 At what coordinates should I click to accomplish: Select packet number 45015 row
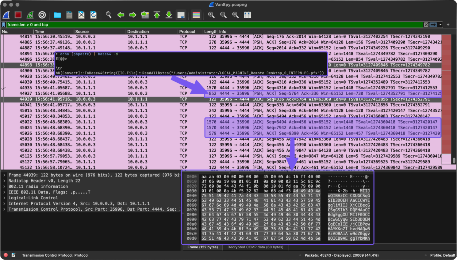coord(221,111)
